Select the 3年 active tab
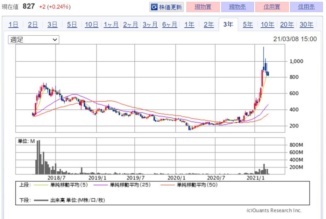Screen dimensions: 326x219 pyautogui.click(x=228, y=24)
